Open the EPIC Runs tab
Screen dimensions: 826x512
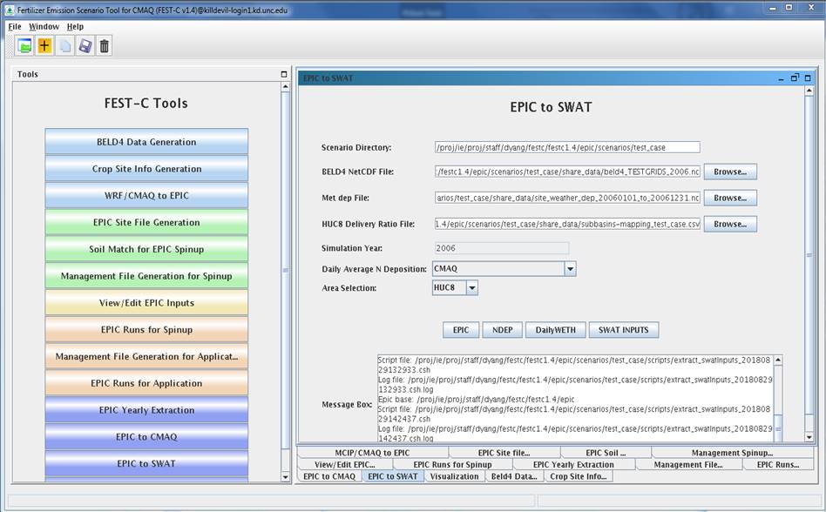(x=778, y=465)
